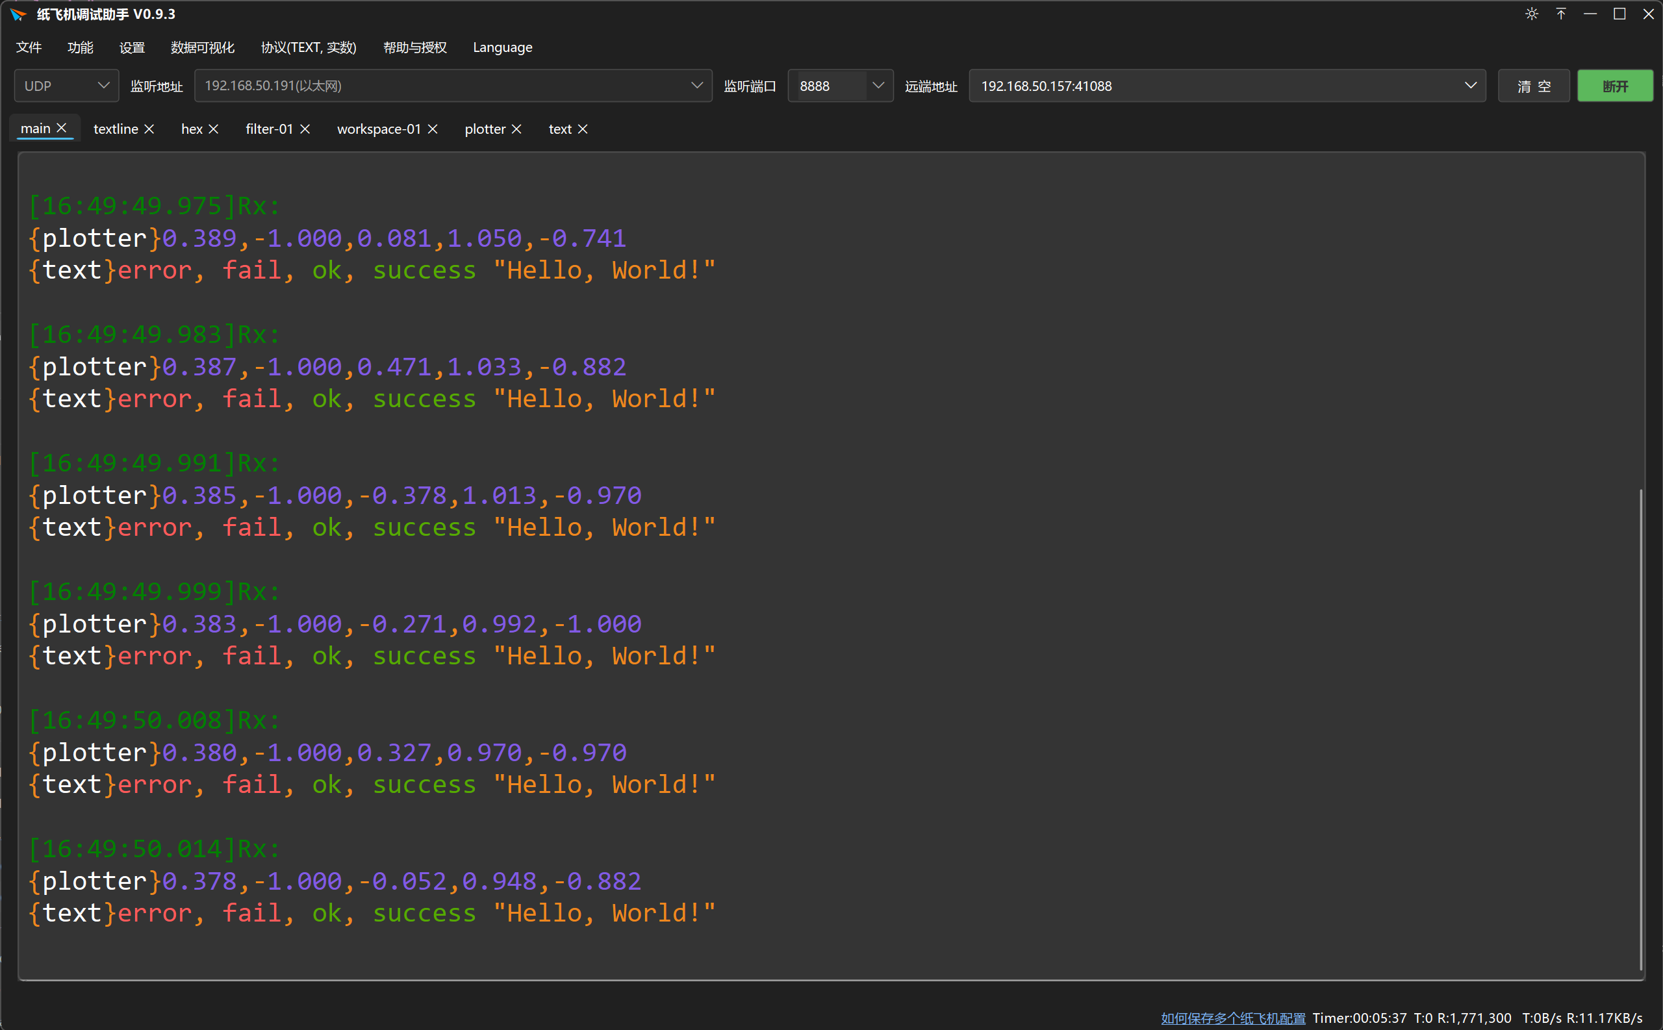Click plotter line starting with 0.385
This screenshot has height=1030, width=1663.
pos(335,496)
